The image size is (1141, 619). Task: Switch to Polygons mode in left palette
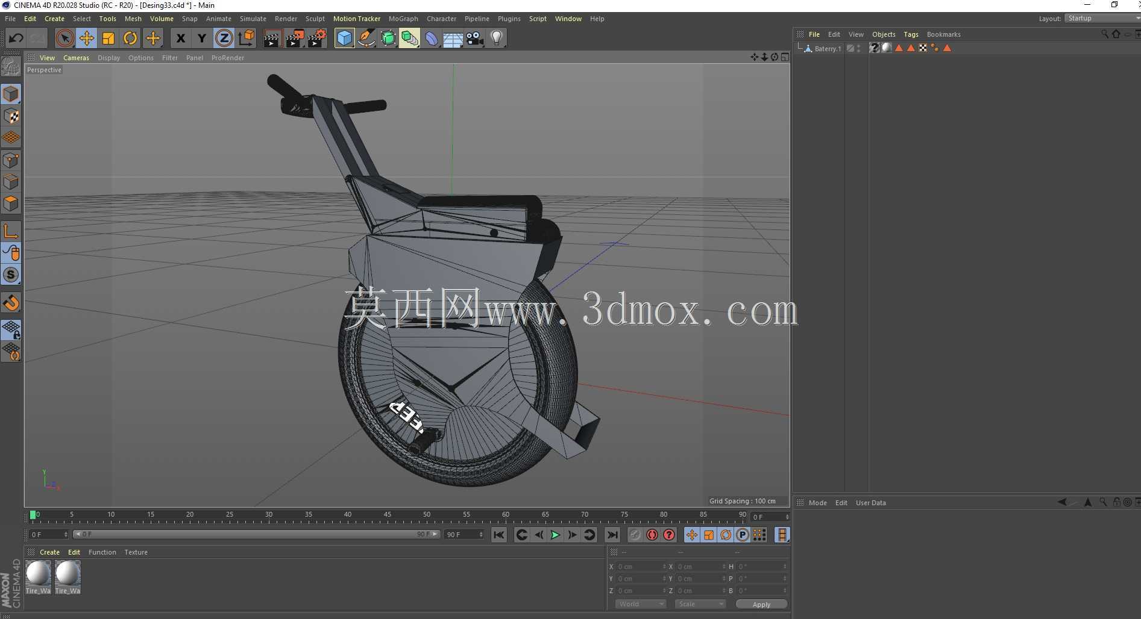coord(11,204)
